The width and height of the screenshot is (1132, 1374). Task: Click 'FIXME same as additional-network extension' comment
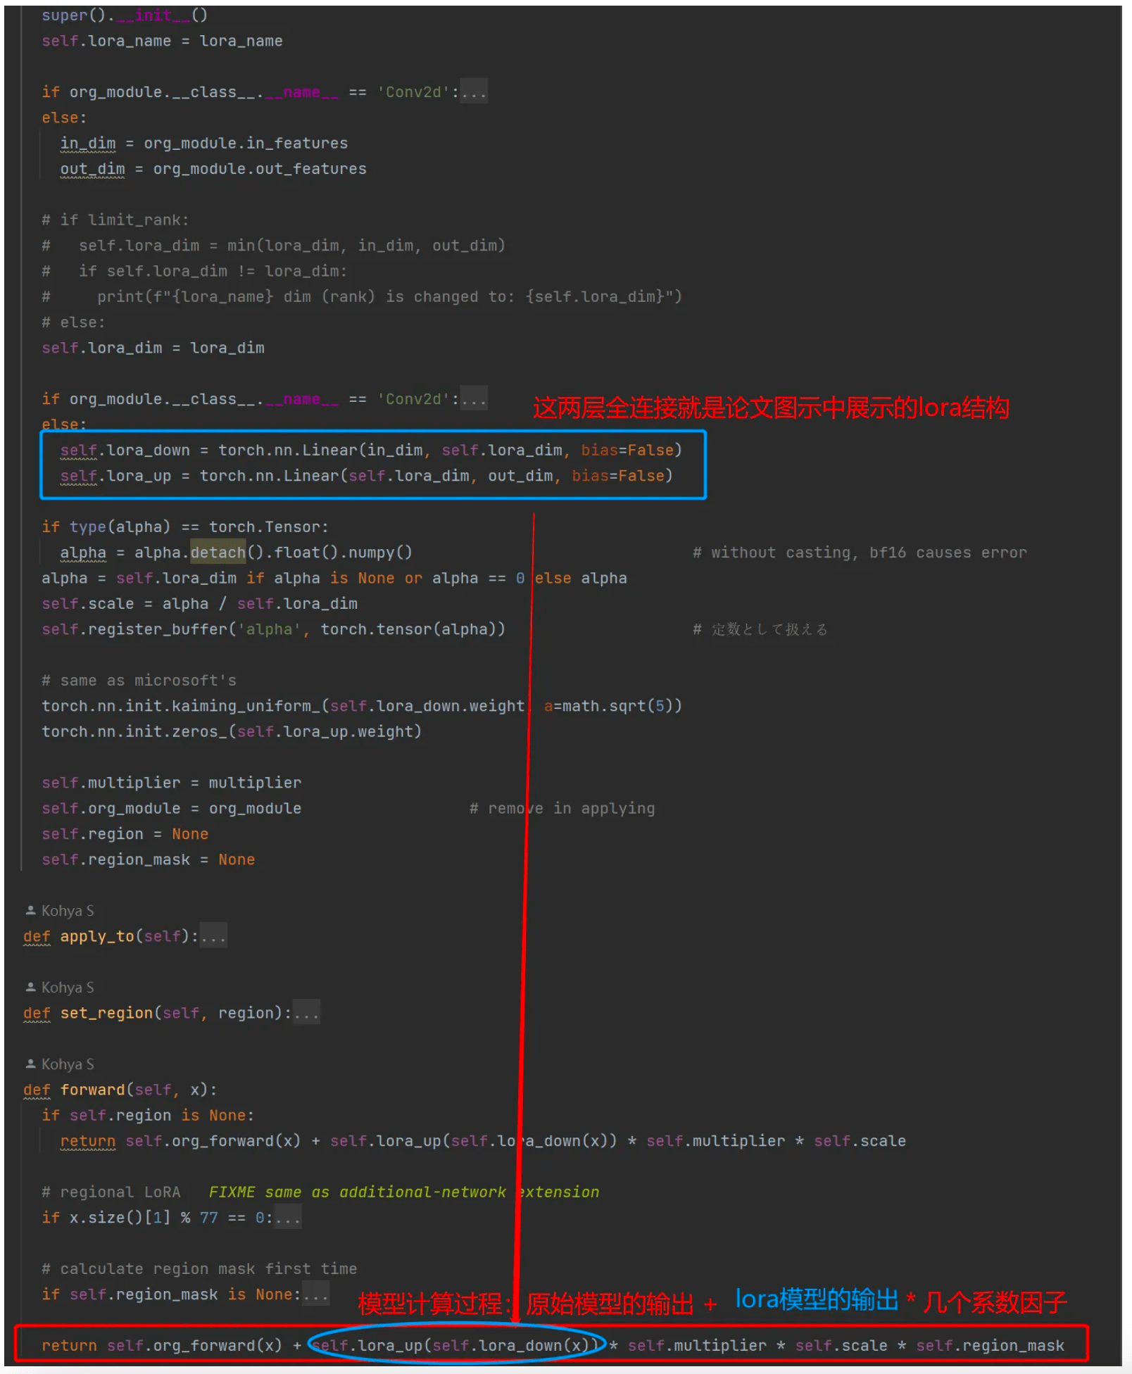coord(404,1192)
